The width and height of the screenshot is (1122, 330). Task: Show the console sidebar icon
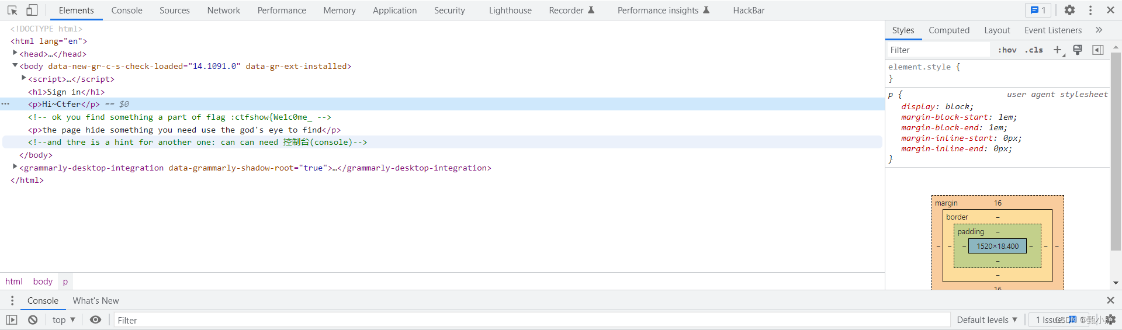(x=12, y=319)
